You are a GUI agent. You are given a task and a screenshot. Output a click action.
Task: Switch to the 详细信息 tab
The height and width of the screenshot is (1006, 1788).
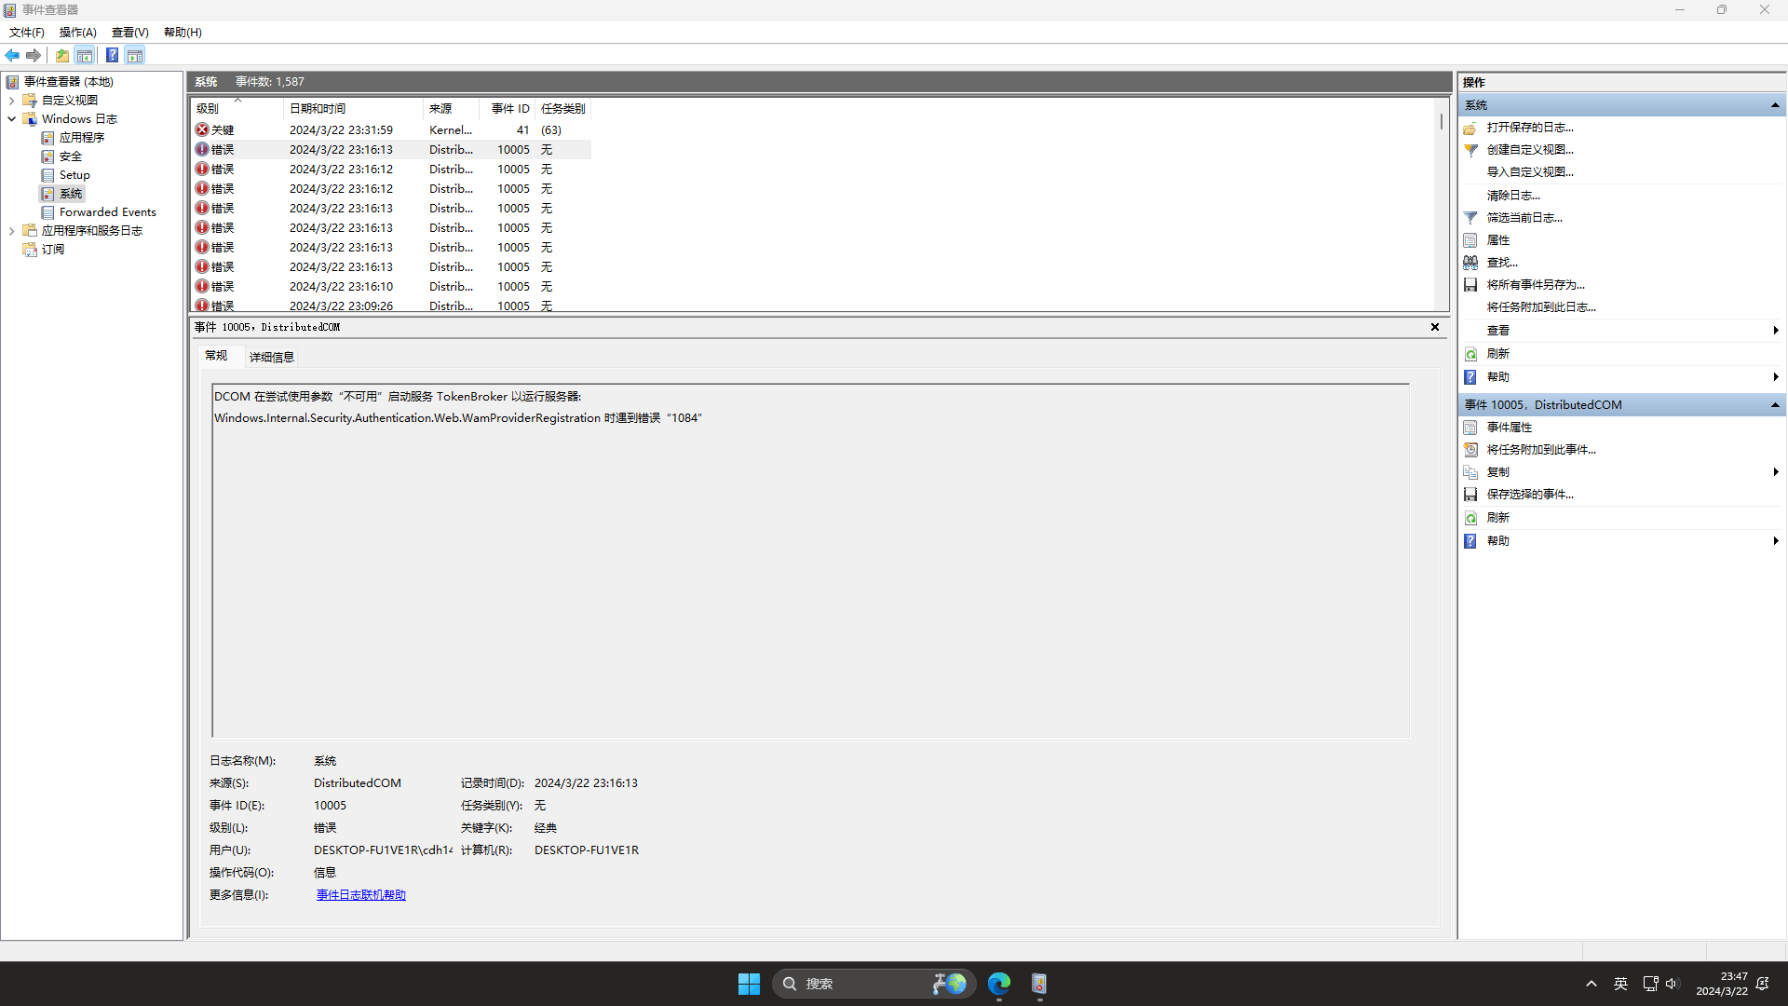271,357
